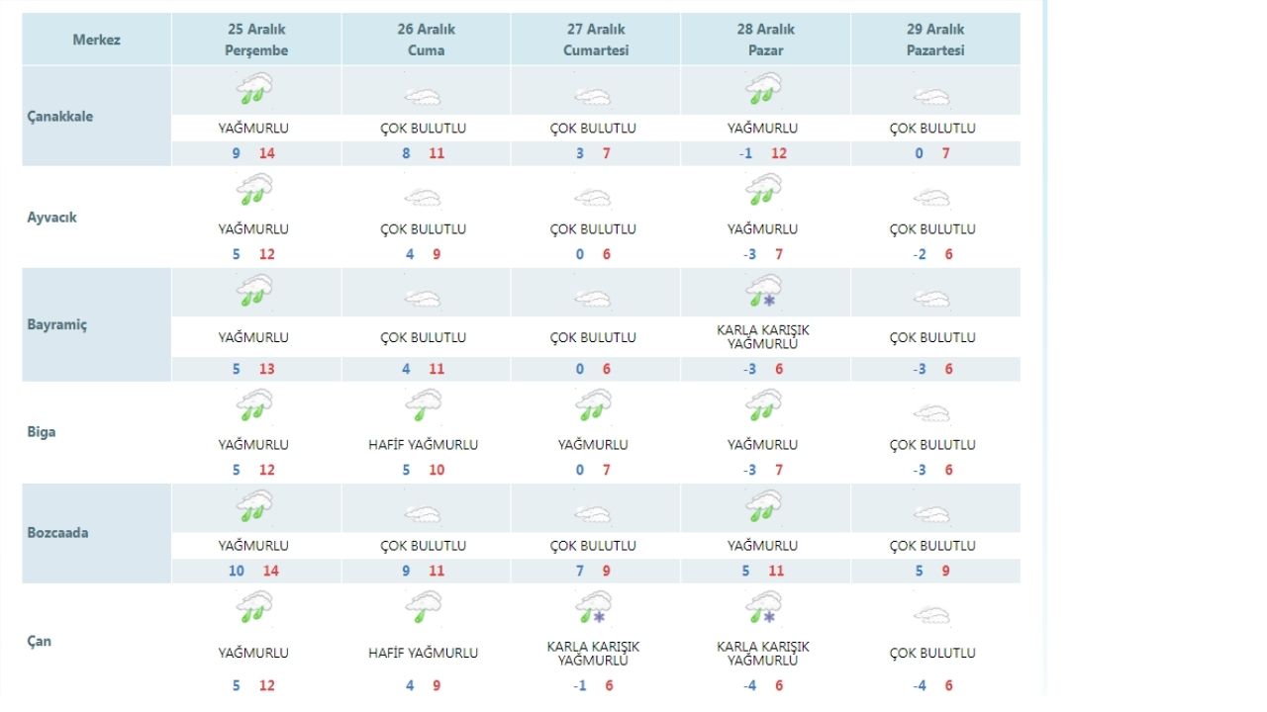The width and height of the screenshot is (1267, 712).
Task: Open the Çanakkale row label
Action: tap(59, 116)
